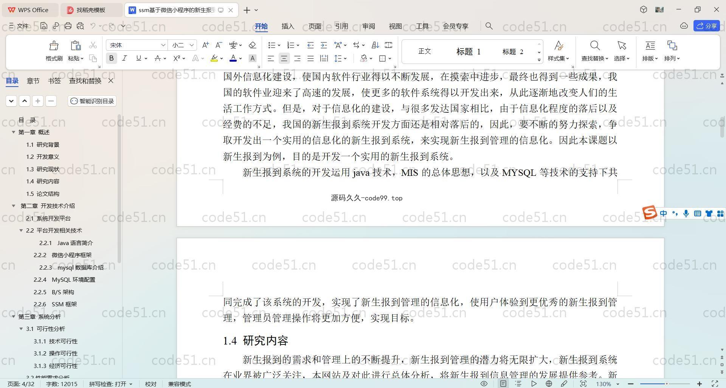Click the Style Set (样式集) icon
This screenshot has height=388, width=726.
558,46
